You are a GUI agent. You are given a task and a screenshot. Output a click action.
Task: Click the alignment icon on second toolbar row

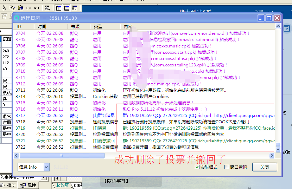4,16
